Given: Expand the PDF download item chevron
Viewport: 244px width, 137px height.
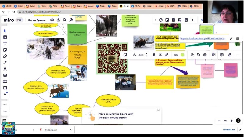Looking at the screenshot, I should (71, 130).
